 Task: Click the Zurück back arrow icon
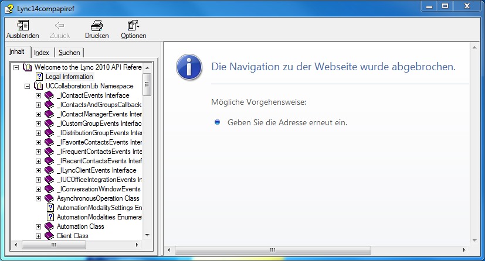[59, 25]
